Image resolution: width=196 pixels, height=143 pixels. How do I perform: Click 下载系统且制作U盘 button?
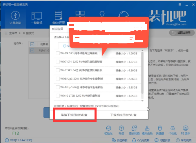coord(123,115)
